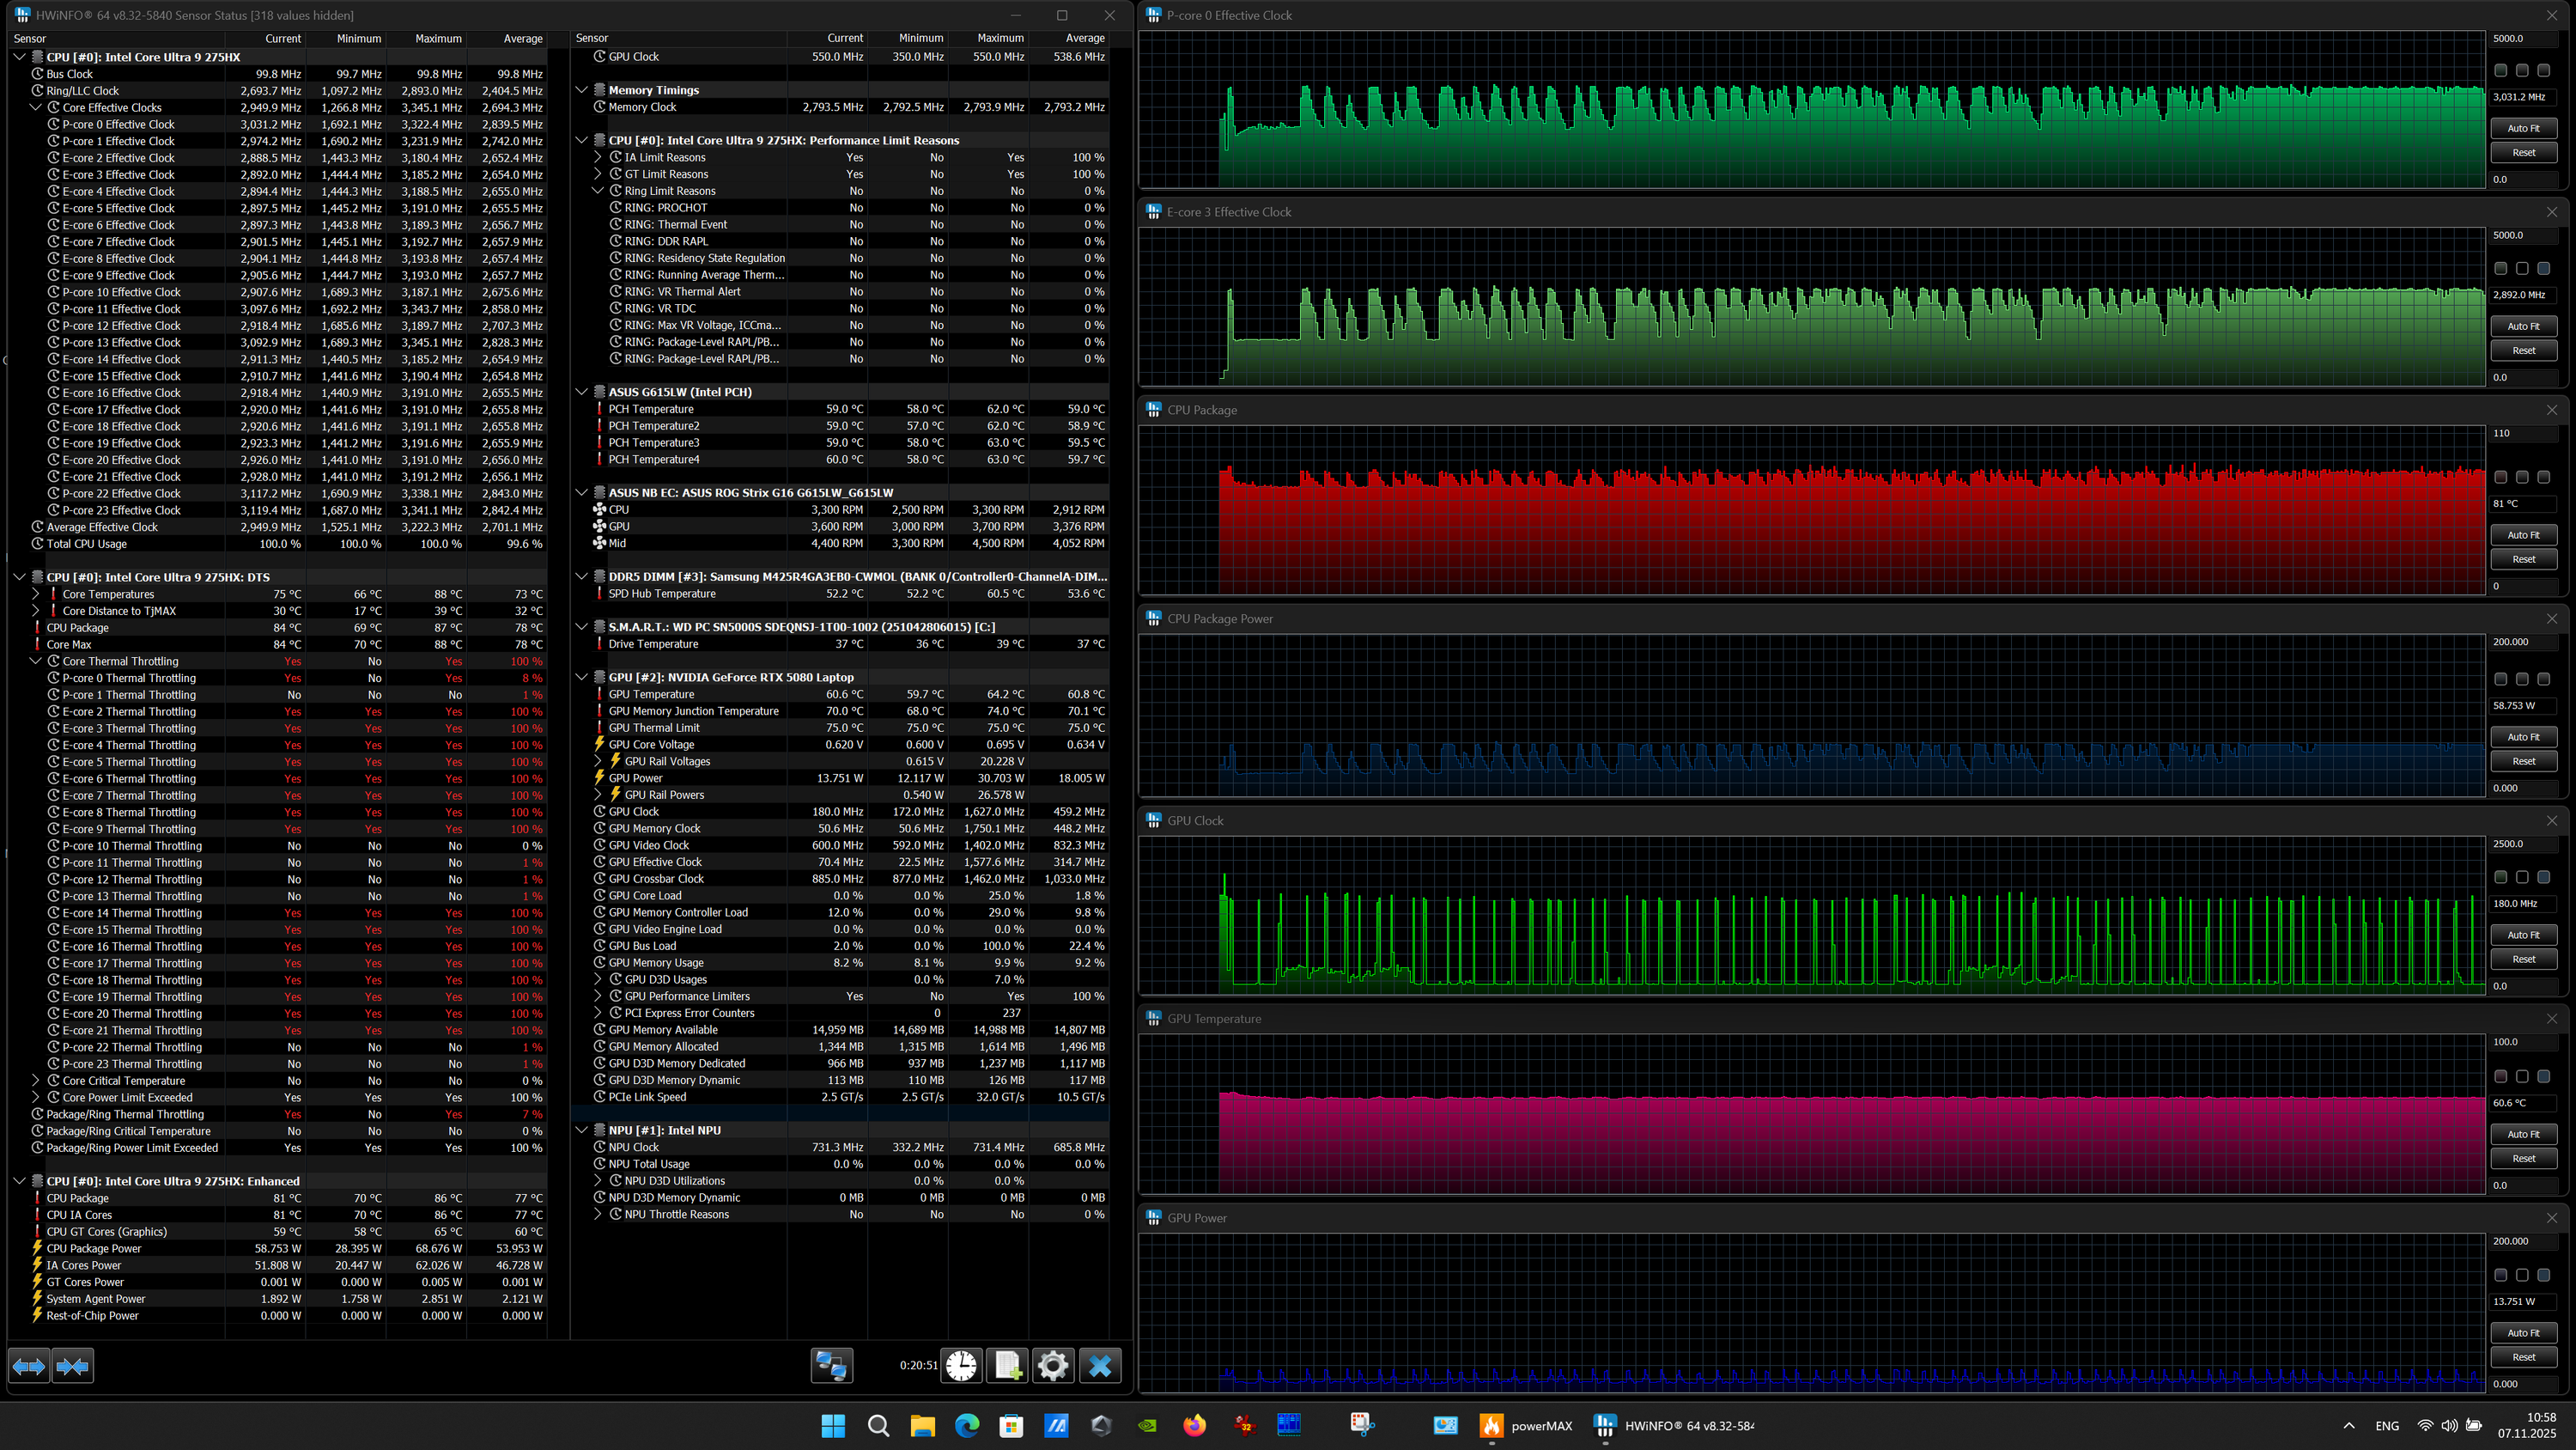Open powerMAX from the taskbar

click(1525, 1426)
